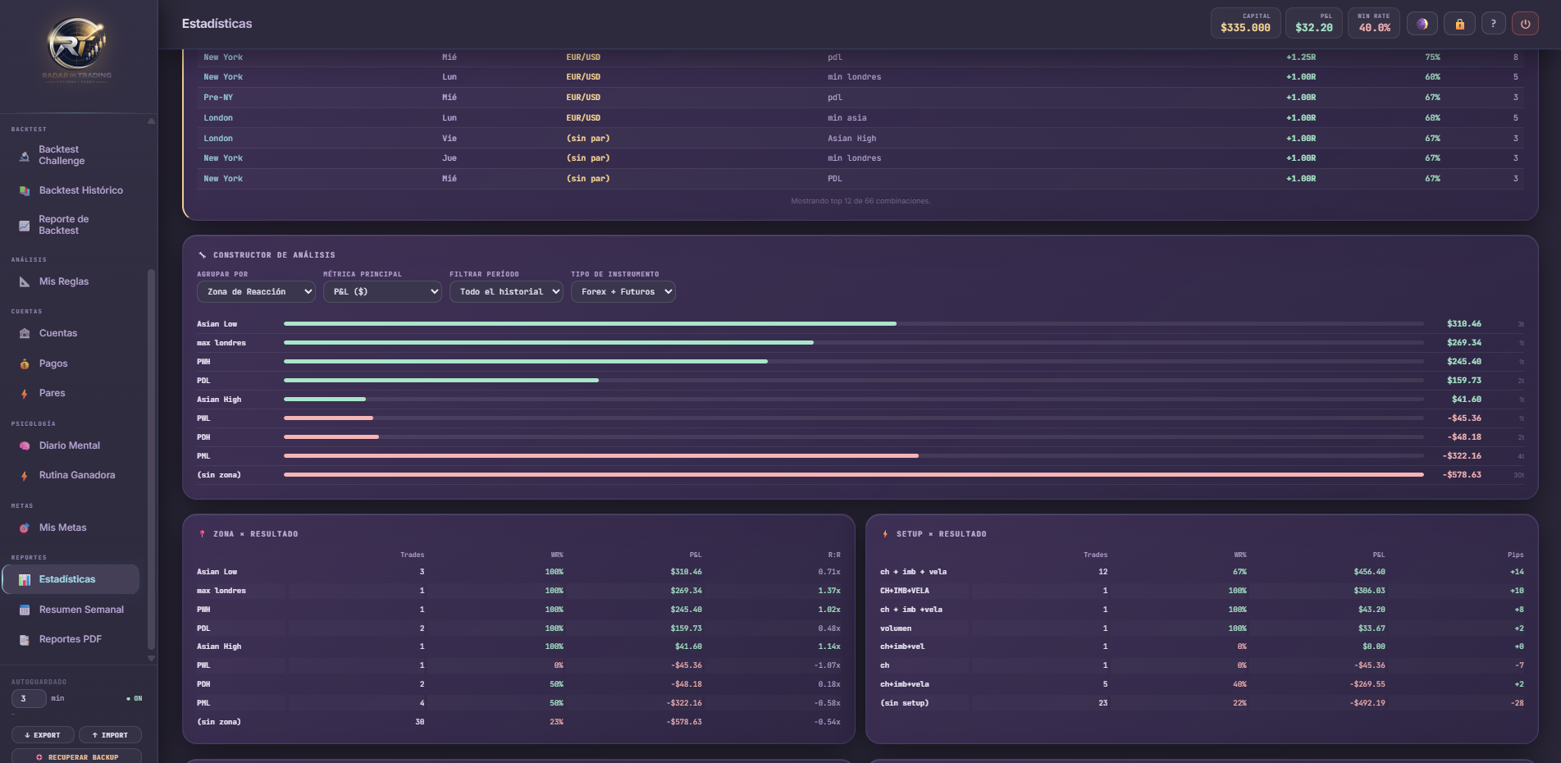This screenshot has height=763, width=1561.
Task: Click the Pre-NY session cell
Action: pos(218,98)
